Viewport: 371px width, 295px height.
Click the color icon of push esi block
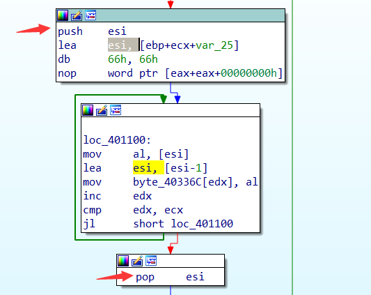click(63, 15)
